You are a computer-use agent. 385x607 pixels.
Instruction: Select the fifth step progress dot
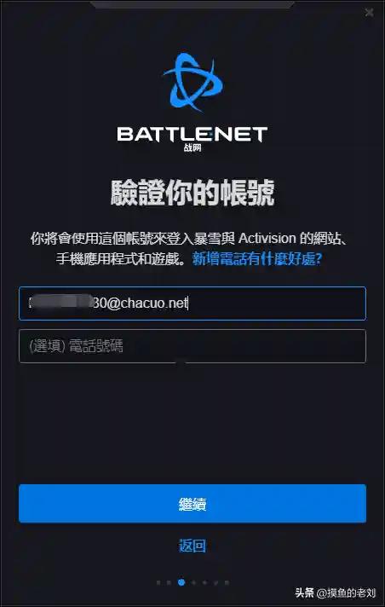point(204,582)
